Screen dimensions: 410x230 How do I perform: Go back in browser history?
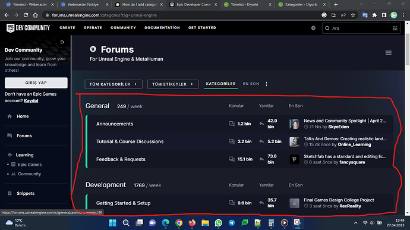(x=7, y=15)
